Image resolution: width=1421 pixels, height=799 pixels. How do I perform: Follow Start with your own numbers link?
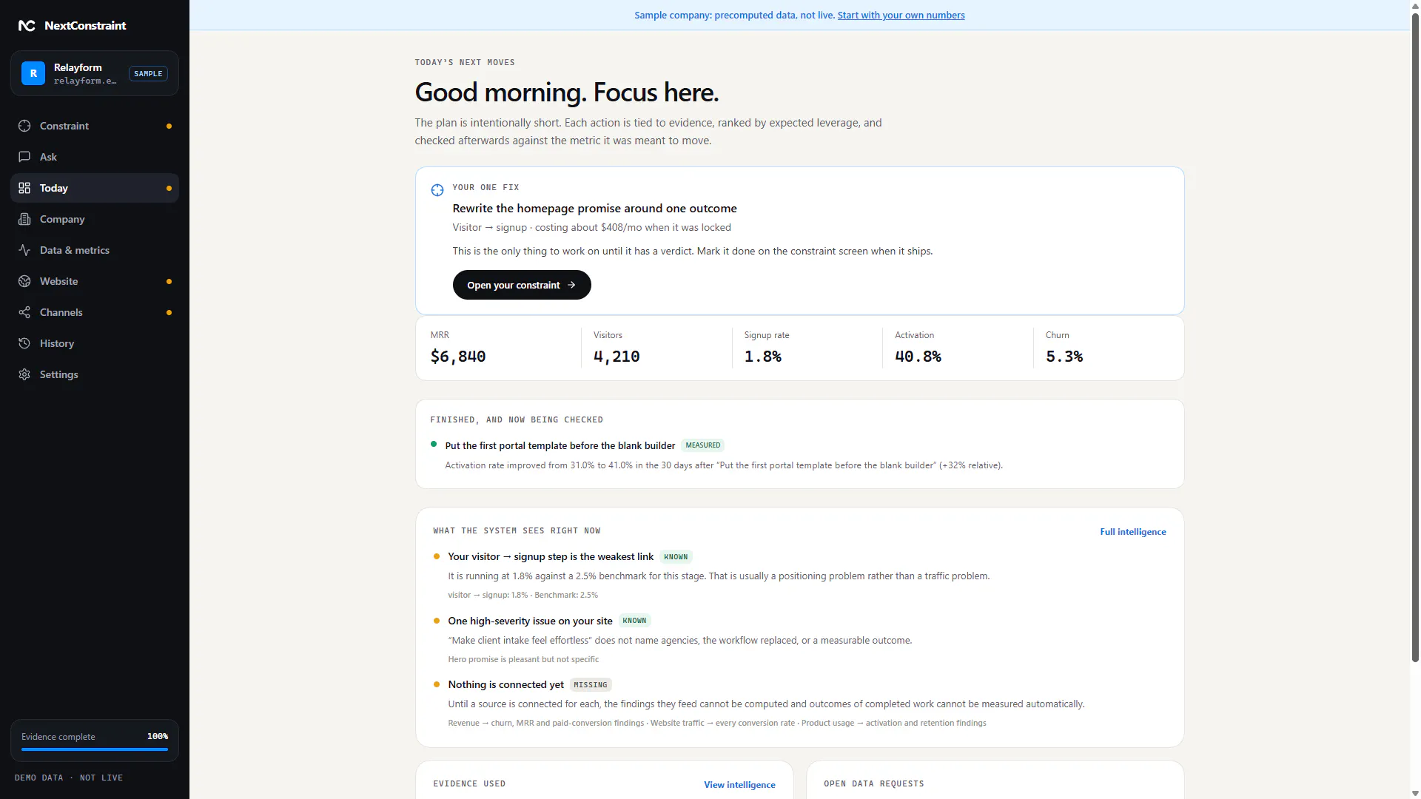[901, 16]
